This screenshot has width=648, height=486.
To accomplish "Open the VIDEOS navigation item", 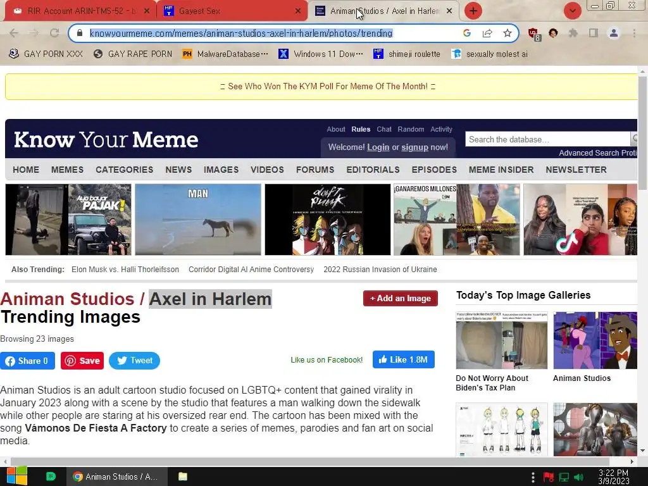I will pyautogui.click(x=268, y=170).
